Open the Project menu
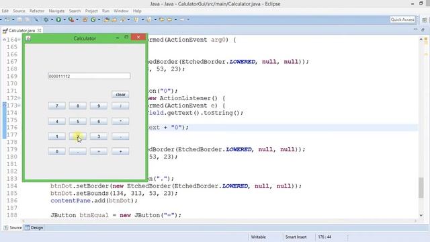 91,11
